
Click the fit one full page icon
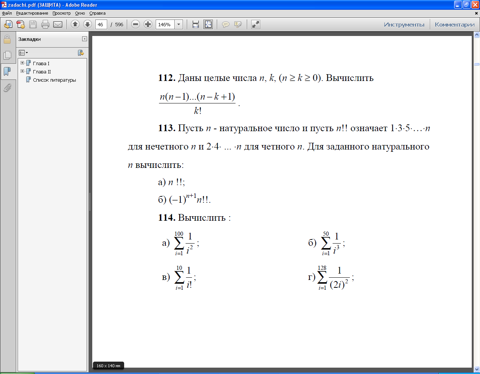click(208, 24)
